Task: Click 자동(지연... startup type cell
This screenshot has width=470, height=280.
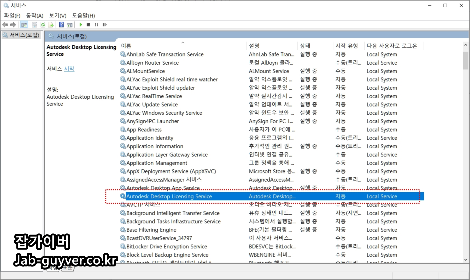Action: [x=348, y=213]
